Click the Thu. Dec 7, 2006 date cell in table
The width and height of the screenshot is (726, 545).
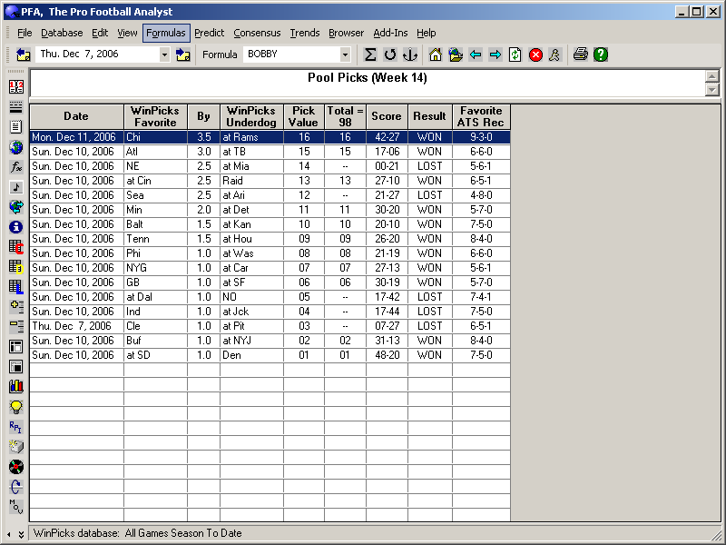(x=77, y=326)
